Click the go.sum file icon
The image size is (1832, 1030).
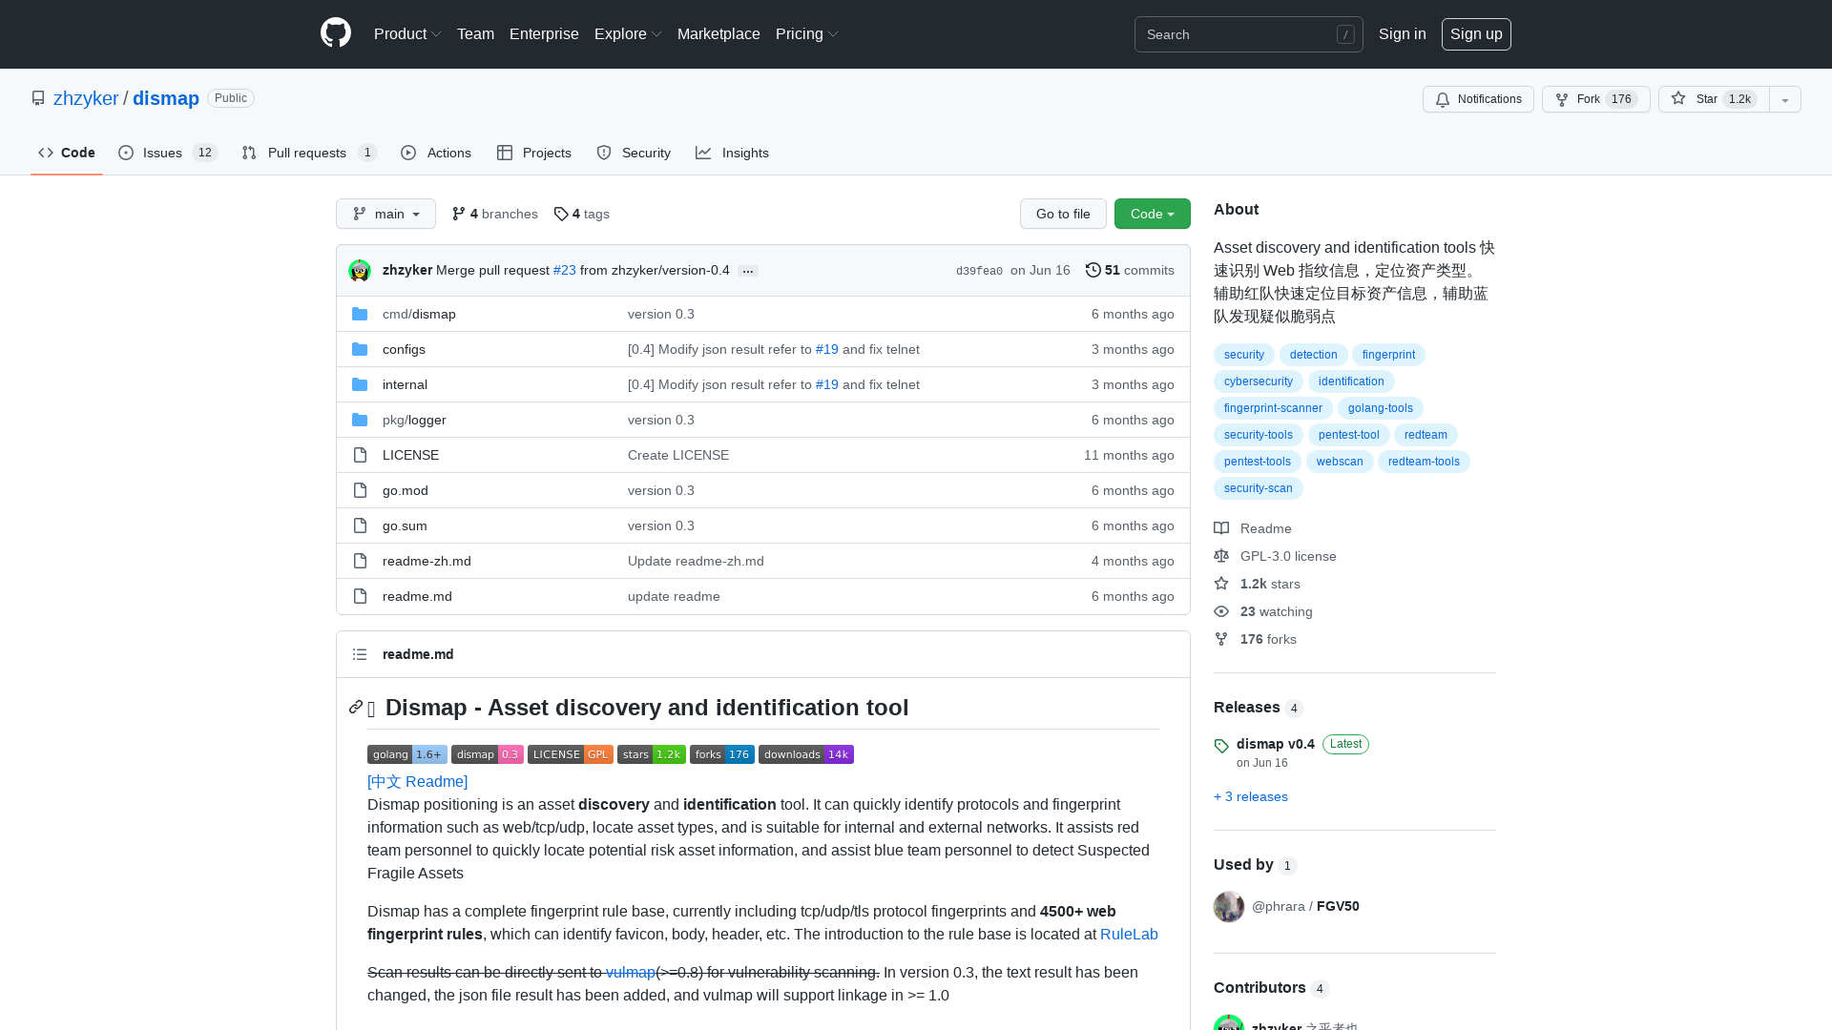(x=360, y=525)
